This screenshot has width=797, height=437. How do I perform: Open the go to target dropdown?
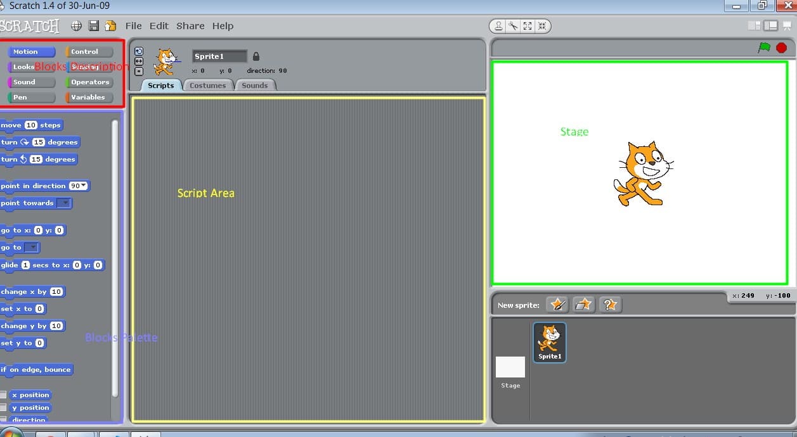tap(32, 248)
